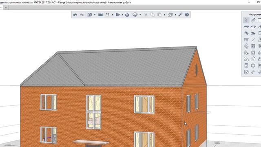Select the Railing tool
Viewport: 261px width, 147px height.
[246, 40]
